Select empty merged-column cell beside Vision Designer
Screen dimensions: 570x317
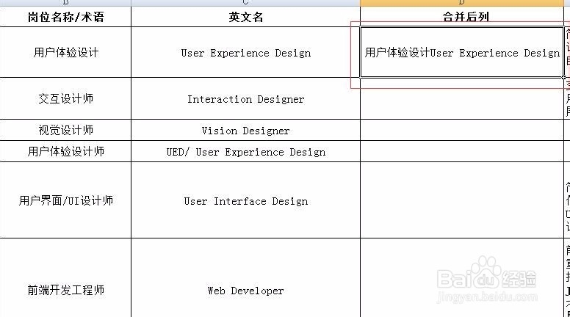pyautogui.click(x=462, y=130)
